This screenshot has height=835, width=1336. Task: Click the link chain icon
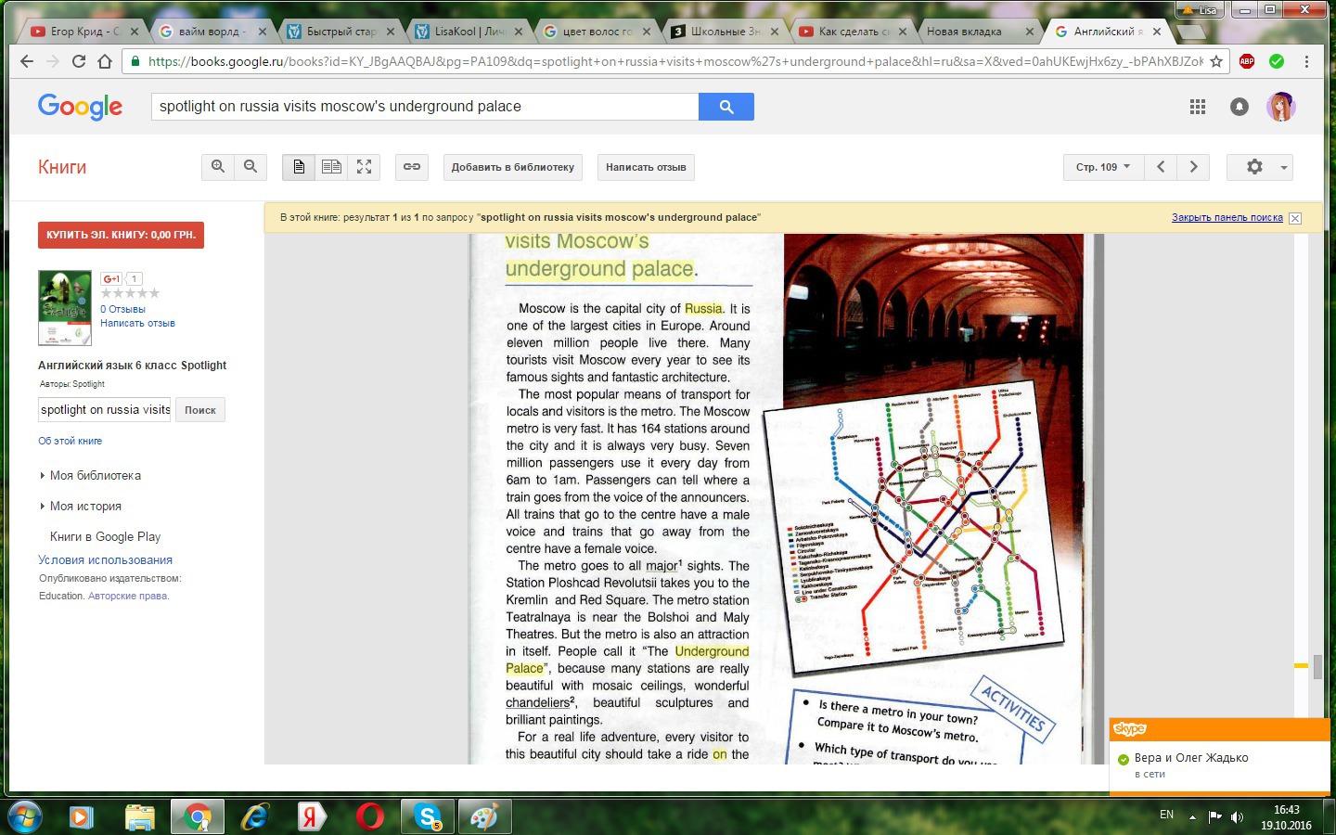pos(412,167)
